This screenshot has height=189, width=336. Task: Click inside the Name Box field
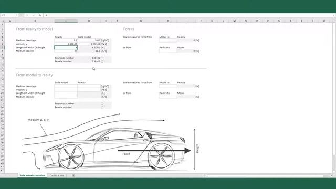(x=8, y=15)
